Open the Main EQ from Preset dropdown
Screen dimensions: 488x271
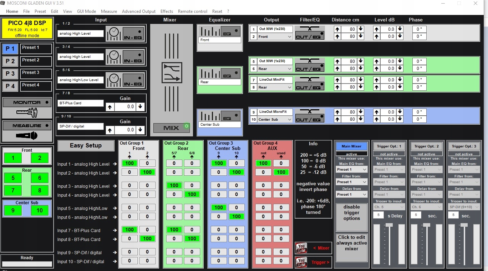tap(351, 170)
